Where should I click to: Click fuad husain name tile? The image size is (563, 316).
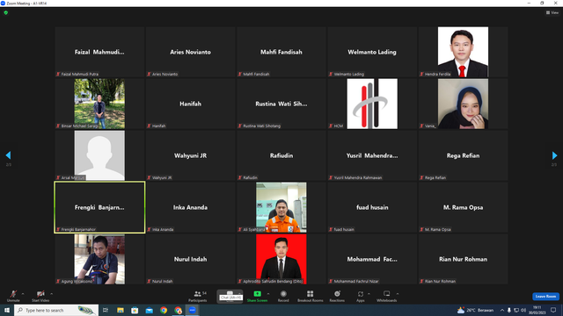[x=372, y=207]
